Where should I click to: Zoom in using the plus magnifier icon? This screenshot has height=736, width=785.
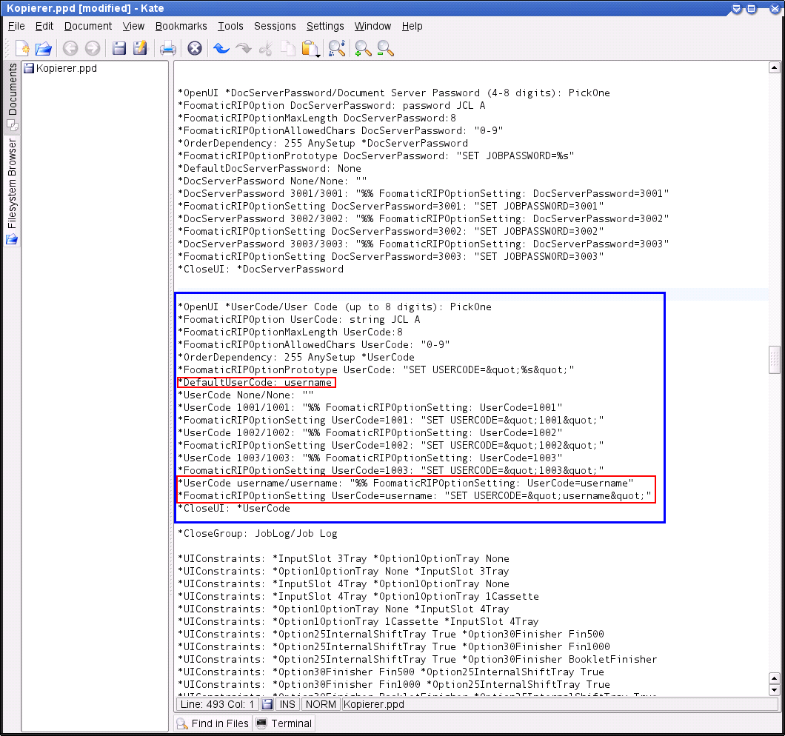click(363, 49)
